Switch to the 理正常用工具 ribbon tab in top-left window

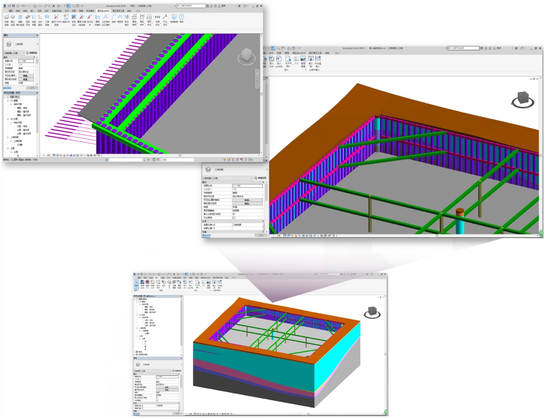[118, 10]
